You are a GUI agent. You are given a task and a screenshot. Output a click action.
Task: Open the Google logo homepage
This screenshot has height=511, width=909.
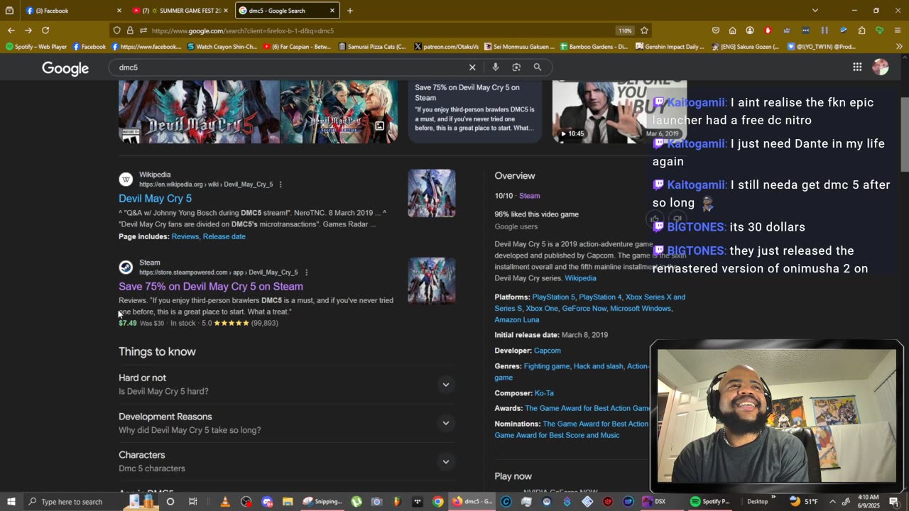65,68
